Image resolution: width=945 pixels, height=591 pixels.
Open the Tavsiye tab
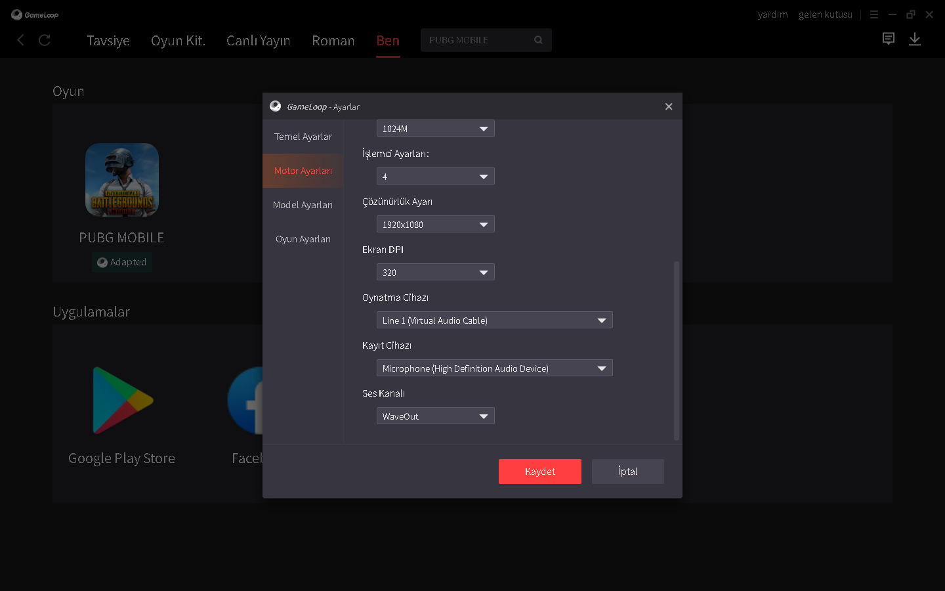[108, 41]
